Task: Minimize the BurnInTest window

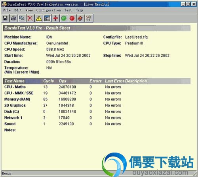Action: pos(183,4)
